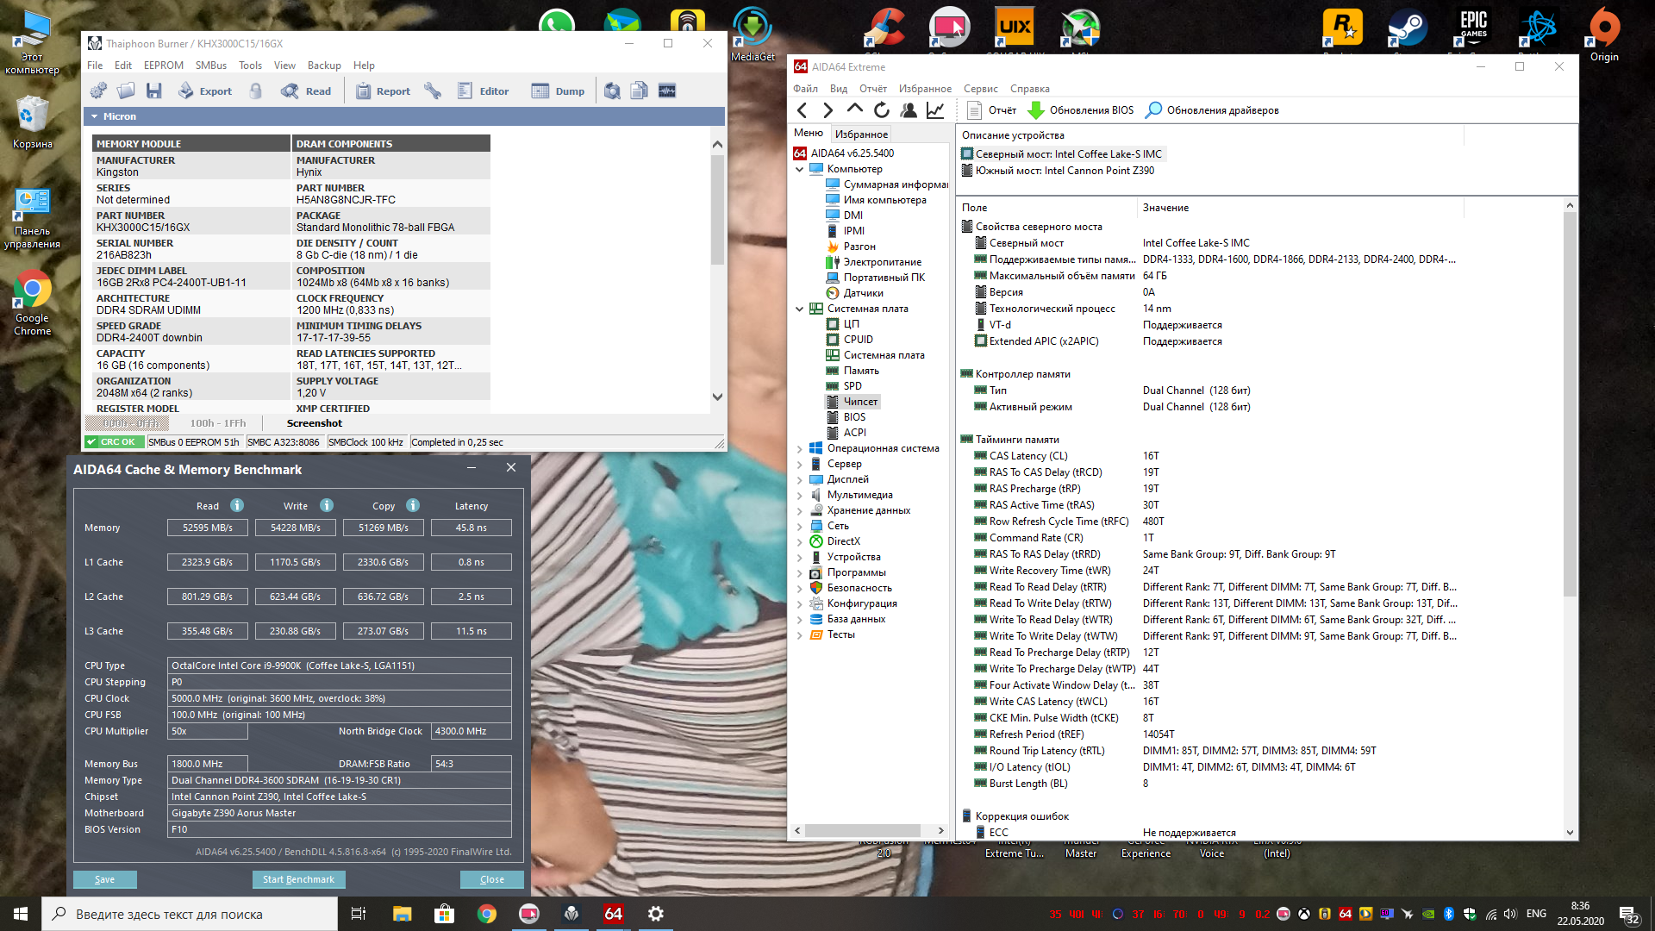
Task: Click the Read SPD toolbar button
Action: click(306, 91)
